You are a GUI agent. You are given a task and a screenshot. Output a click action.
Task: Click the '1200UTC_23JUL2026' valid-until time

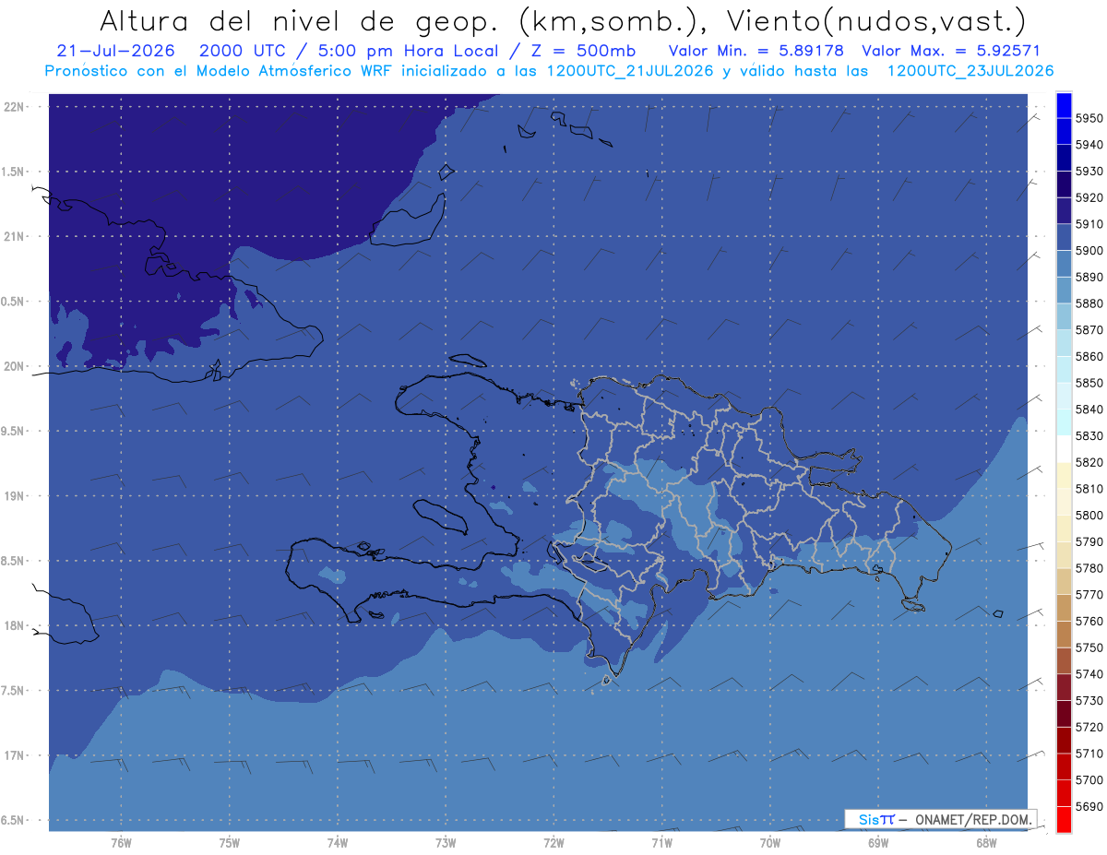[x=970, y=71]
